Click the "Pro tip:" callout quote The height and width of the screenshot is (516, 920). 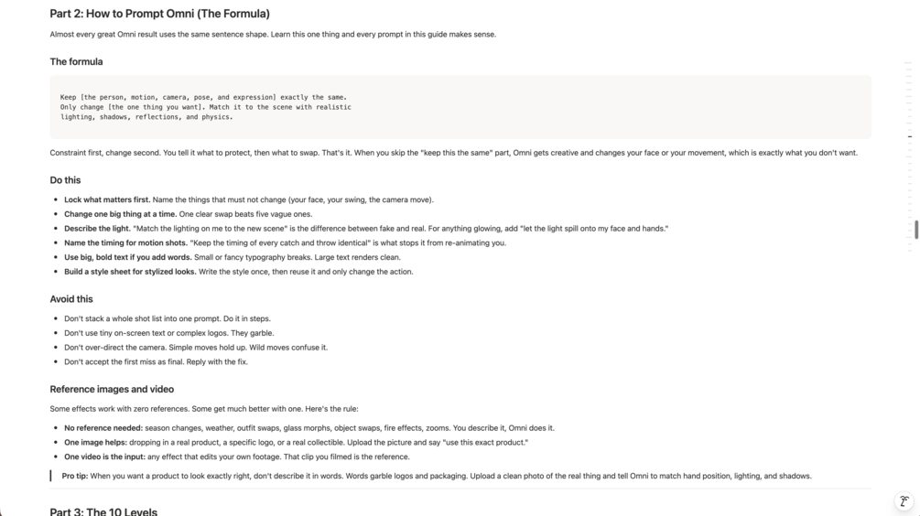tap(437, 476)
